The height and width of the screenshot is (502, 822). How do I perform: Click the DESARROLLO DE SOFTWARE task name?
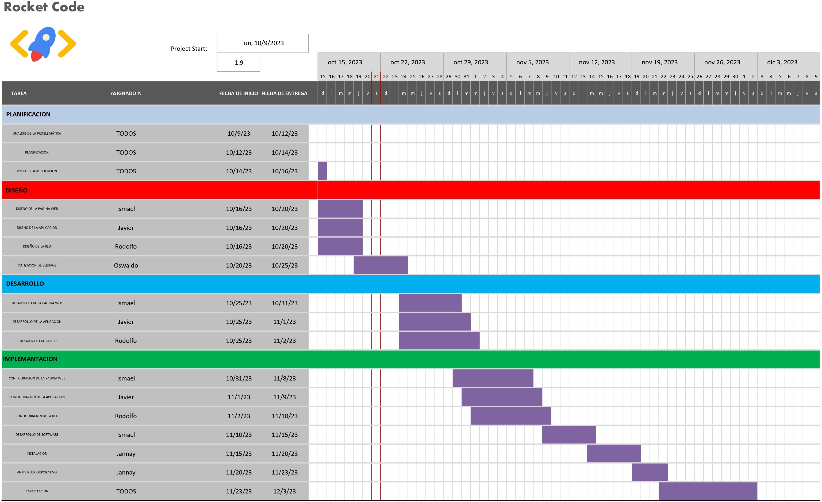(x=37, y=434)
